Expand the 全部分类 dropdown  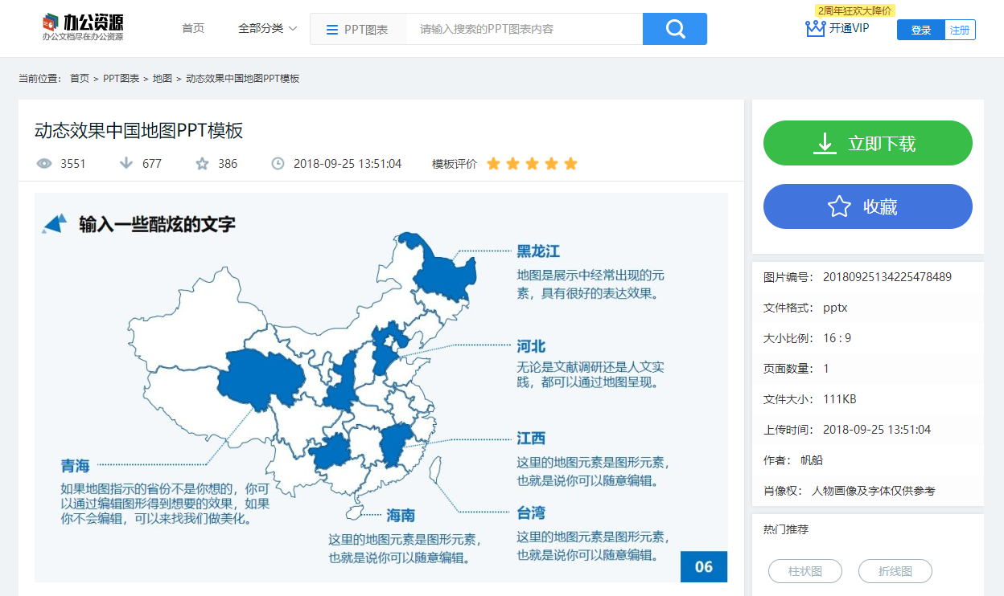pyautogui.click(x=267, y=28)
